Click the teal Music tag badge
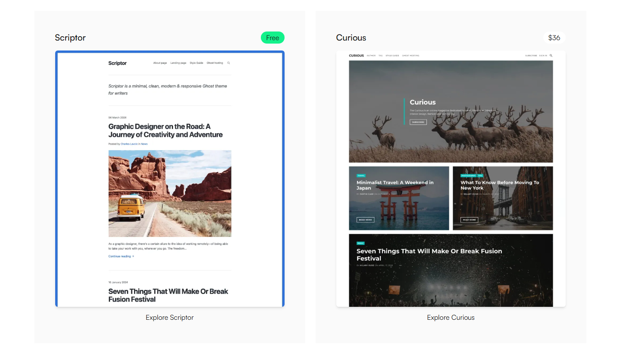Viewport: 617px width, 353px height. pos(360,243)
